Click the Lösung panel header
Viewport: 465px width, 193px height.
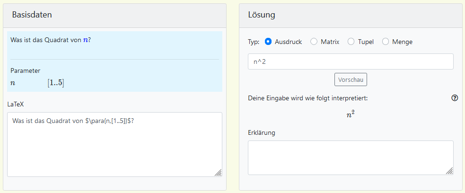[262, 15]
